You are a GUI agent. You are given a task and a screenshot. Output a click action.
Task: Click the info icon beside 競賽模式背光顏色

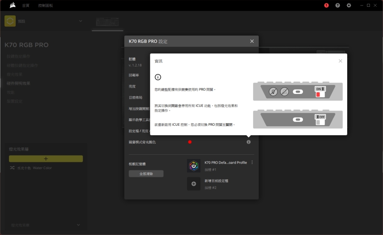249,142
